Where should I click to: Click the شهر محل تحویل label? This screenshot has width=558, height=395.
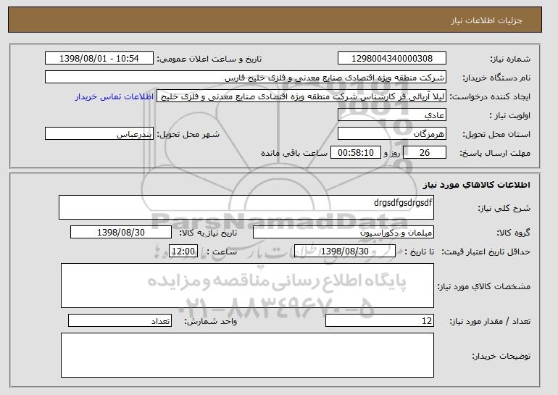(188, 134)
